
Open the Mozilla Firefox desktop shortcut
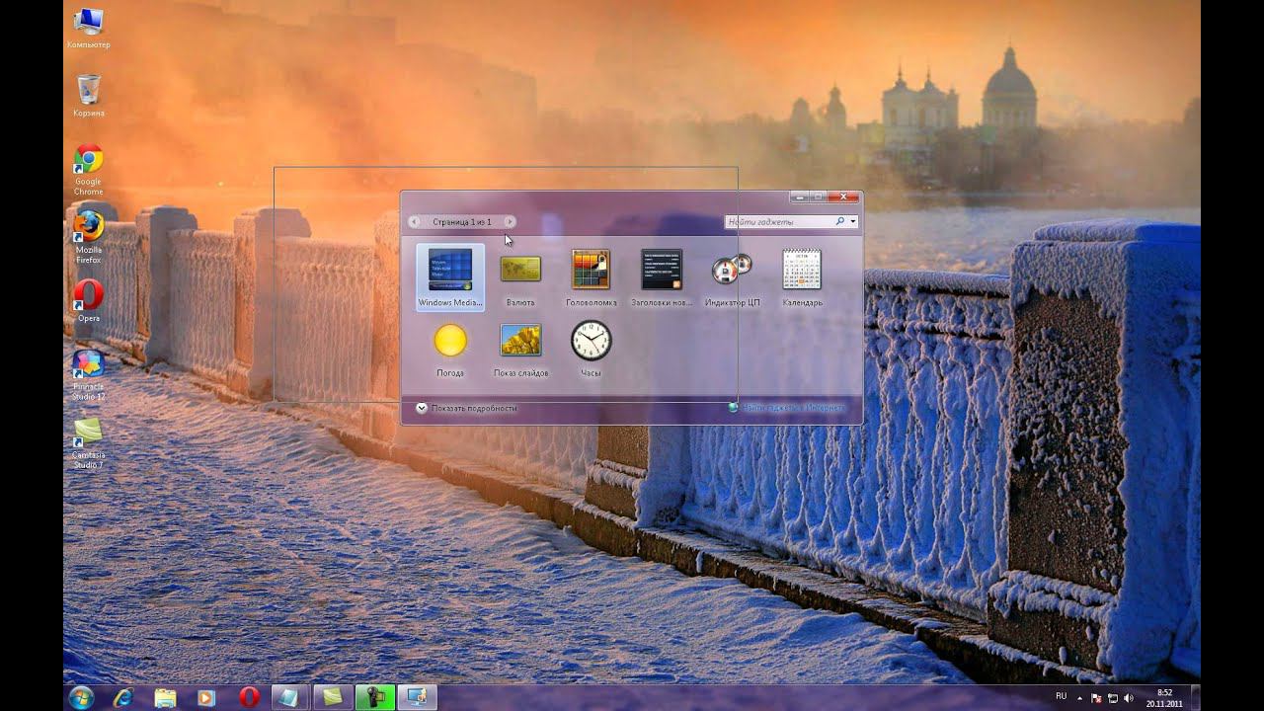[89, 237]
